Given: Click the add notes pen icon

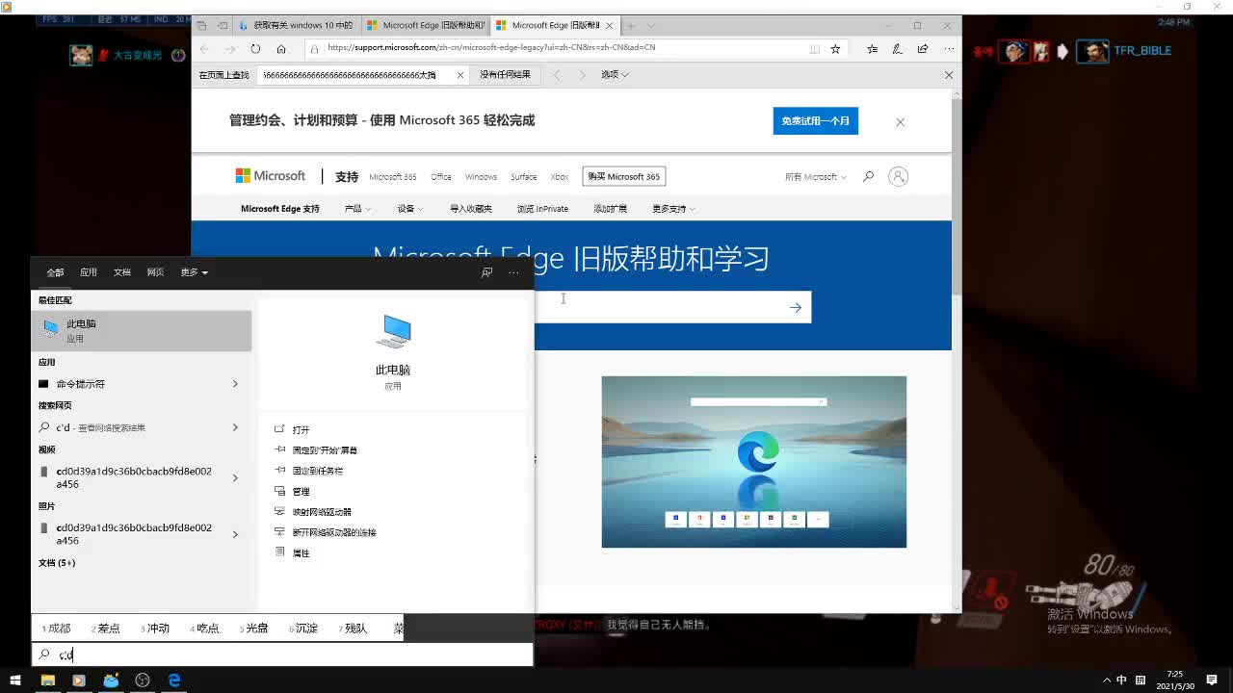Looking at the screenshot, I should pos(897,48).
